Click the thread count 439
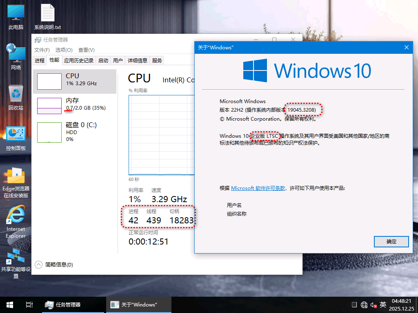 (x=154, y=220)
